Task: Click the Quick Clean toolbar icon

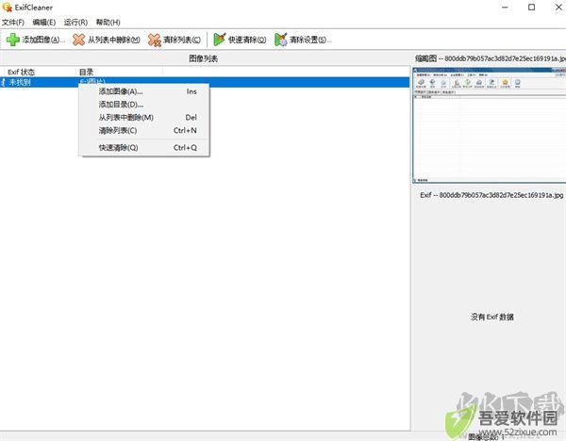Action: point(219,40)
